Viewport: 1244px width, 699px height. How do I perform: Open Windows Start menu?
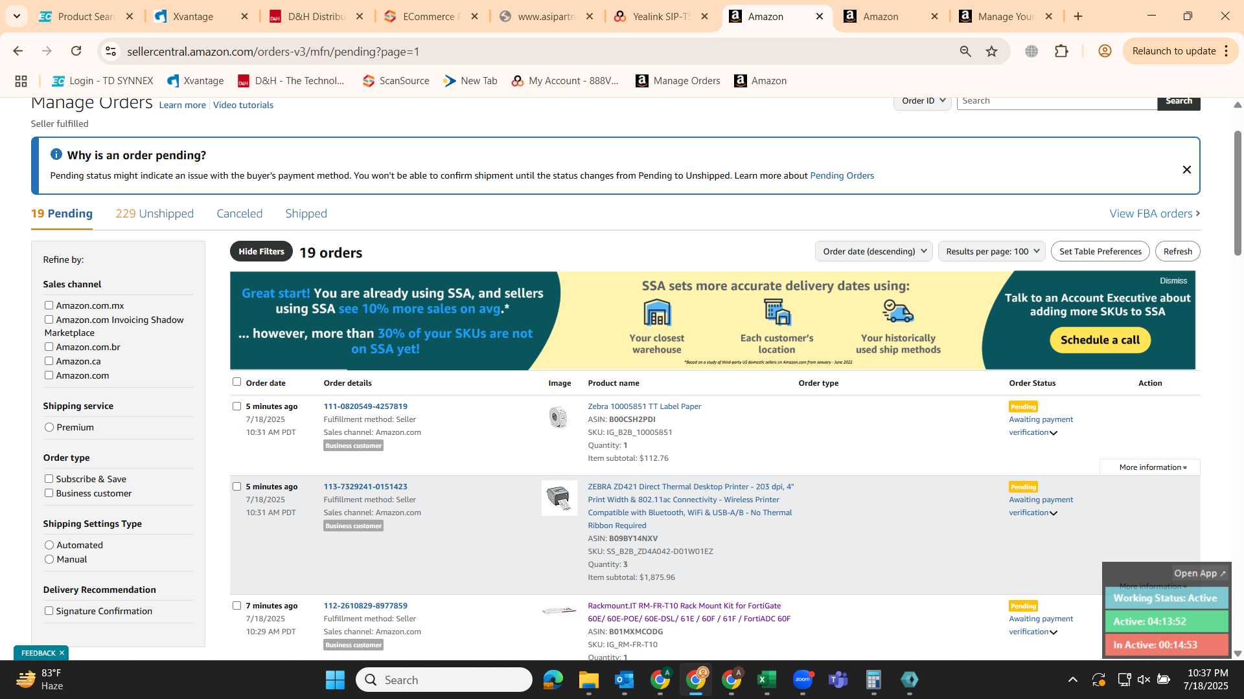coord(335,680)
